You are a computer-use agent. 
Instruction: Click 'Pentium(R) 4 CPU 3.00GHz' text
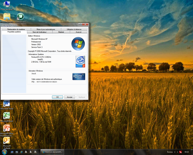pyautogui.click(x=41, y=57)
